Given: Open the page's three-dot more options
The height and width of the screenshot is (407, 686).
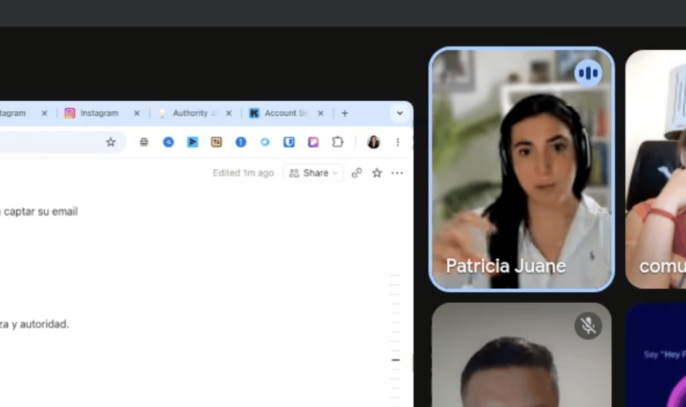Looking at the screenshot, I should point(397,173).
